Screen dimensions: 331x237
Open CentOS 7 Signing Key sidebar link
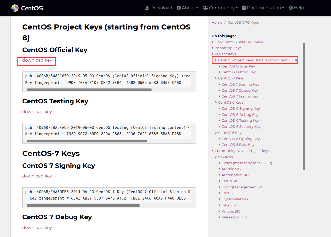click(240, 84)
